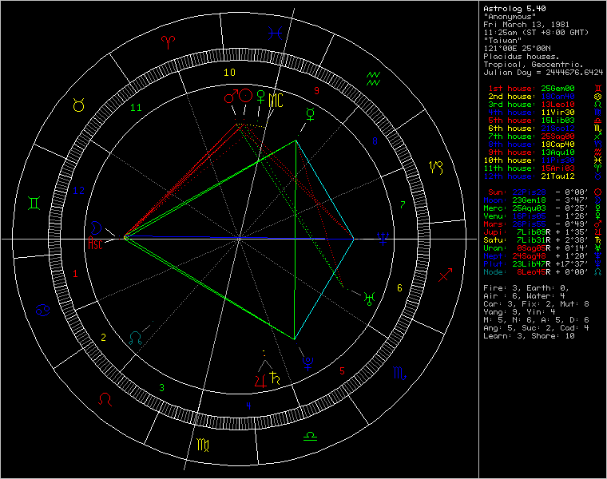The image size is (607, 479).
Task: Click the red Leo glyph on the outer ring
Action: pyautogui.click(x=105, y=399)
